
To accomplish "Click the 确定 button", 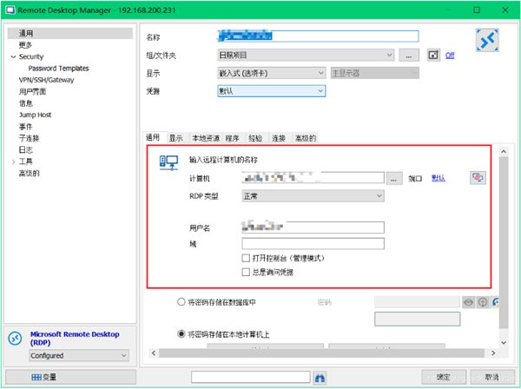I will (444, 378).
